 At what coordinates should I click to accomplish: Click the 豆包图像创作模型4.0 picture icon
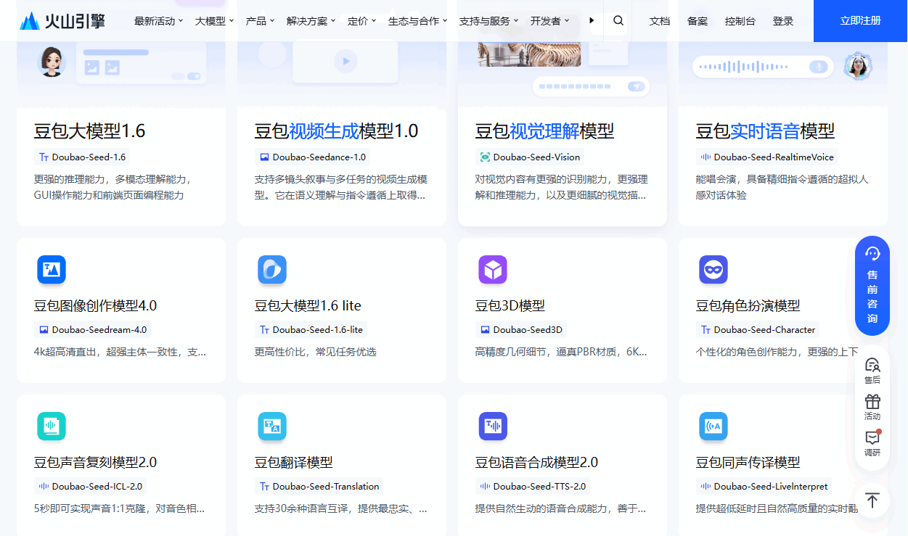(x=51, y=269)
